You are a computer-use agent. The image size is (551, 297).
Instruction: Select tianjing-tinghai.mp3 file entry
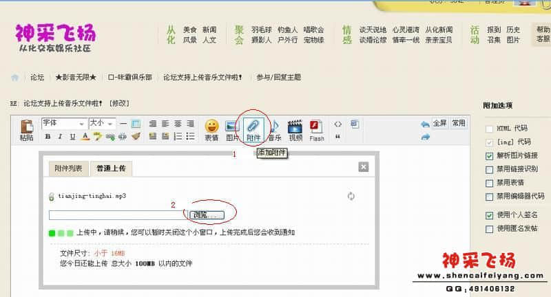pyautogui.click(x=92, y=196)
